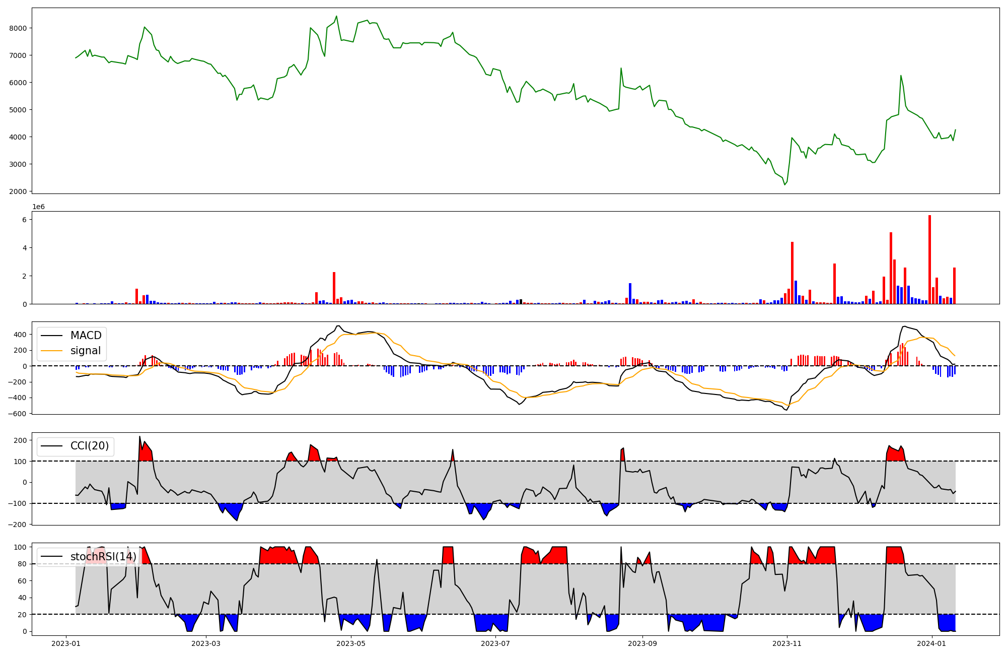
Task: Click the black MACD legend line swatch
Action: click(51, 336)
